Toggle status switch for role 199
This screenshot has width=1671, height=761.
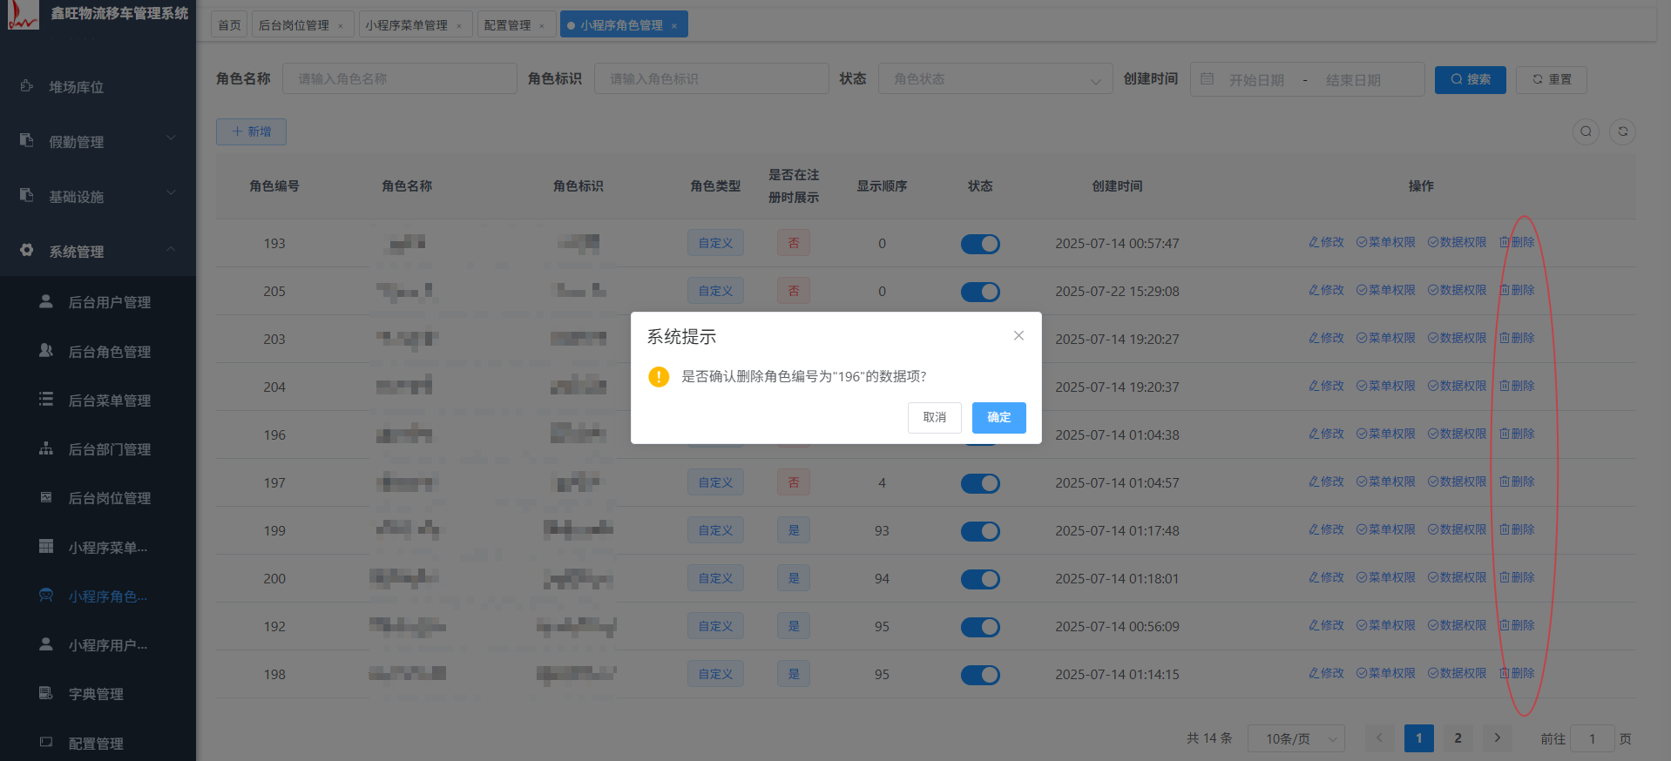coord(980,531)
